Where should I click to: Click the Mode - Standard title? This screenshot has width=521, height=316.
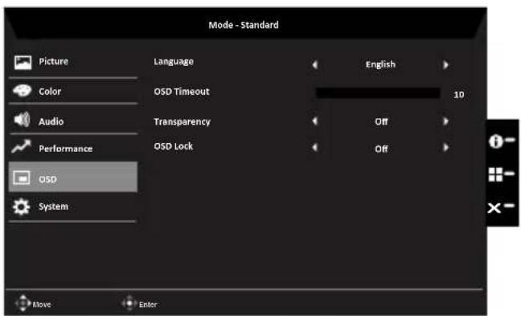[244, 25]
